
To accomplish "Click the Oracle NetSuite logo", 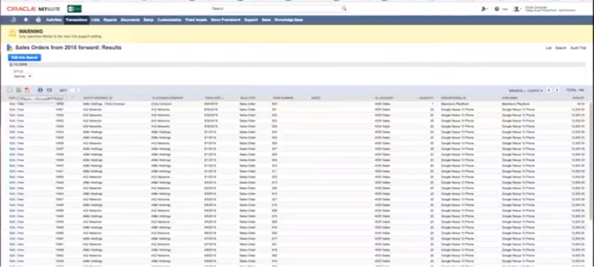I will pyautogui.click(x=34, y=9).
